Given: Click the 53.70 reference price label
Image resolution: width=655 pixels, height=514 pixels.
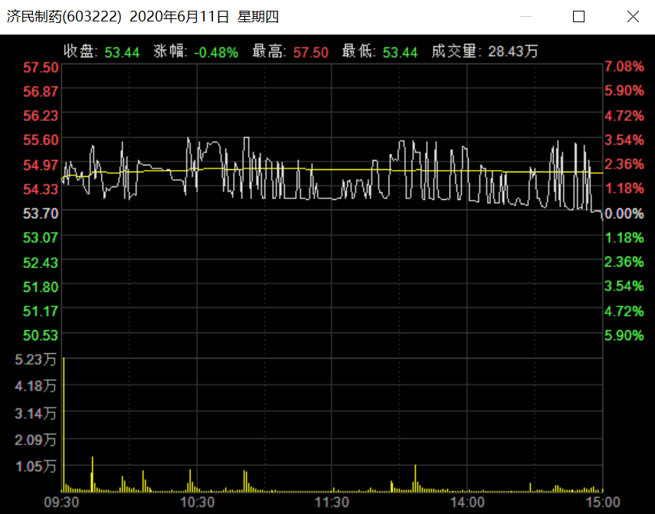Looking at the screenshot, I should coord(41,214).
